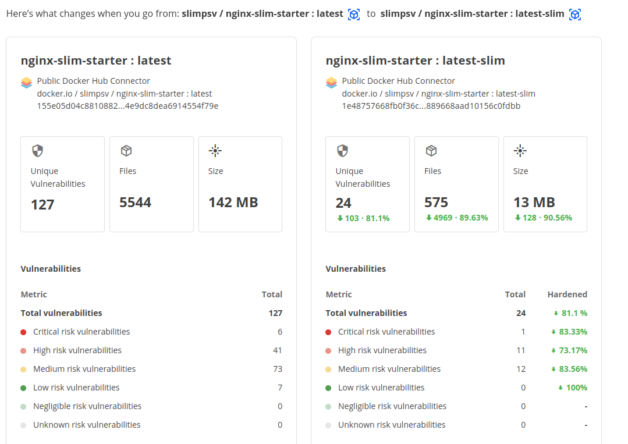
Task: Click the 5544 files count
Action: click(x=135, y=203)
